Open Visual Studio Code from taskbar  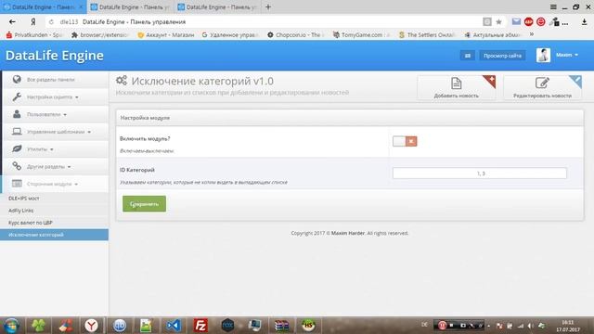[x=174, y=326]
